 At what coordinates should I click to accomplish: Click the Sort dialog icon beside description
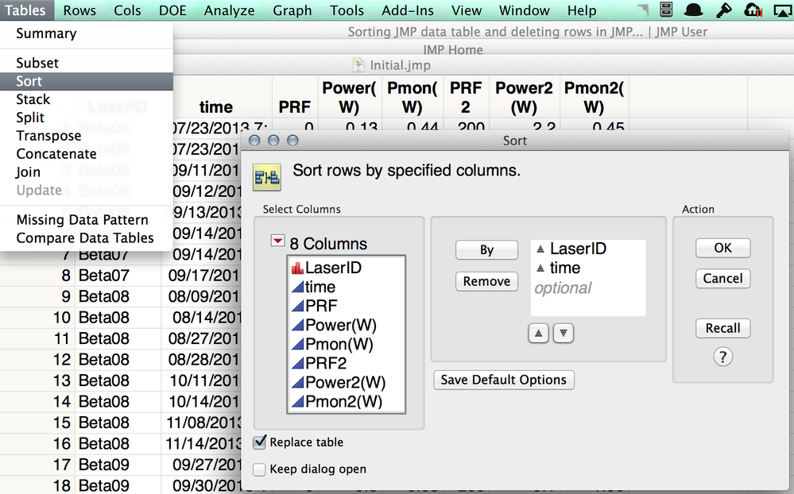click(x=267, y=177)
